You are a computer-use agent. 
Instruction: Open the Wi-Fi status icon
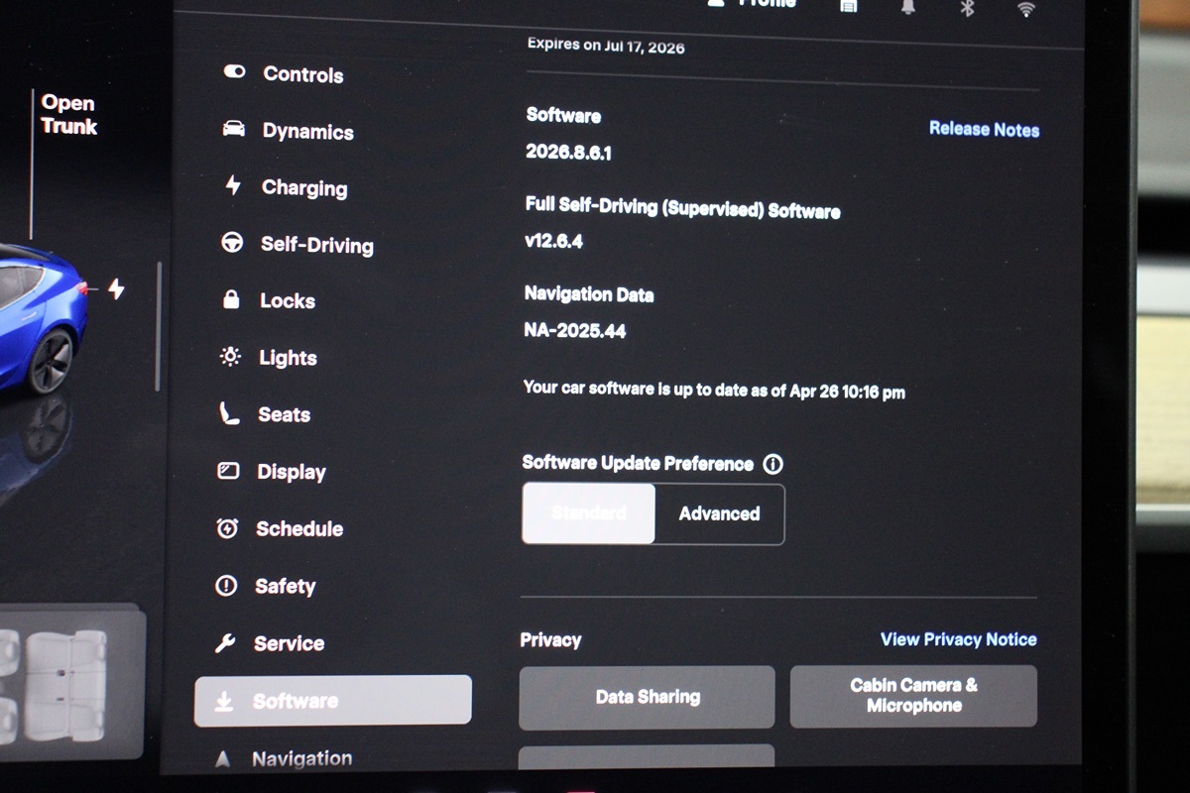coord(1026,9)
